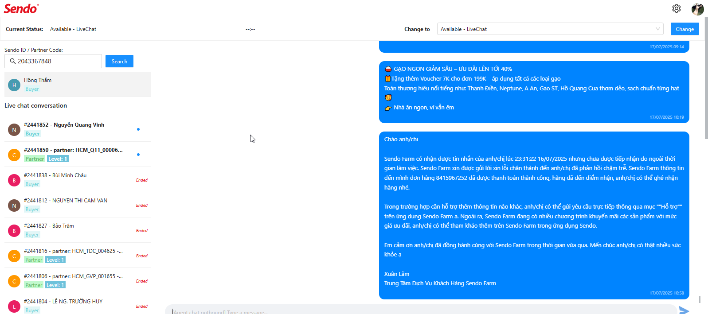Open the user profile avatar

click(x=697, y=9)
